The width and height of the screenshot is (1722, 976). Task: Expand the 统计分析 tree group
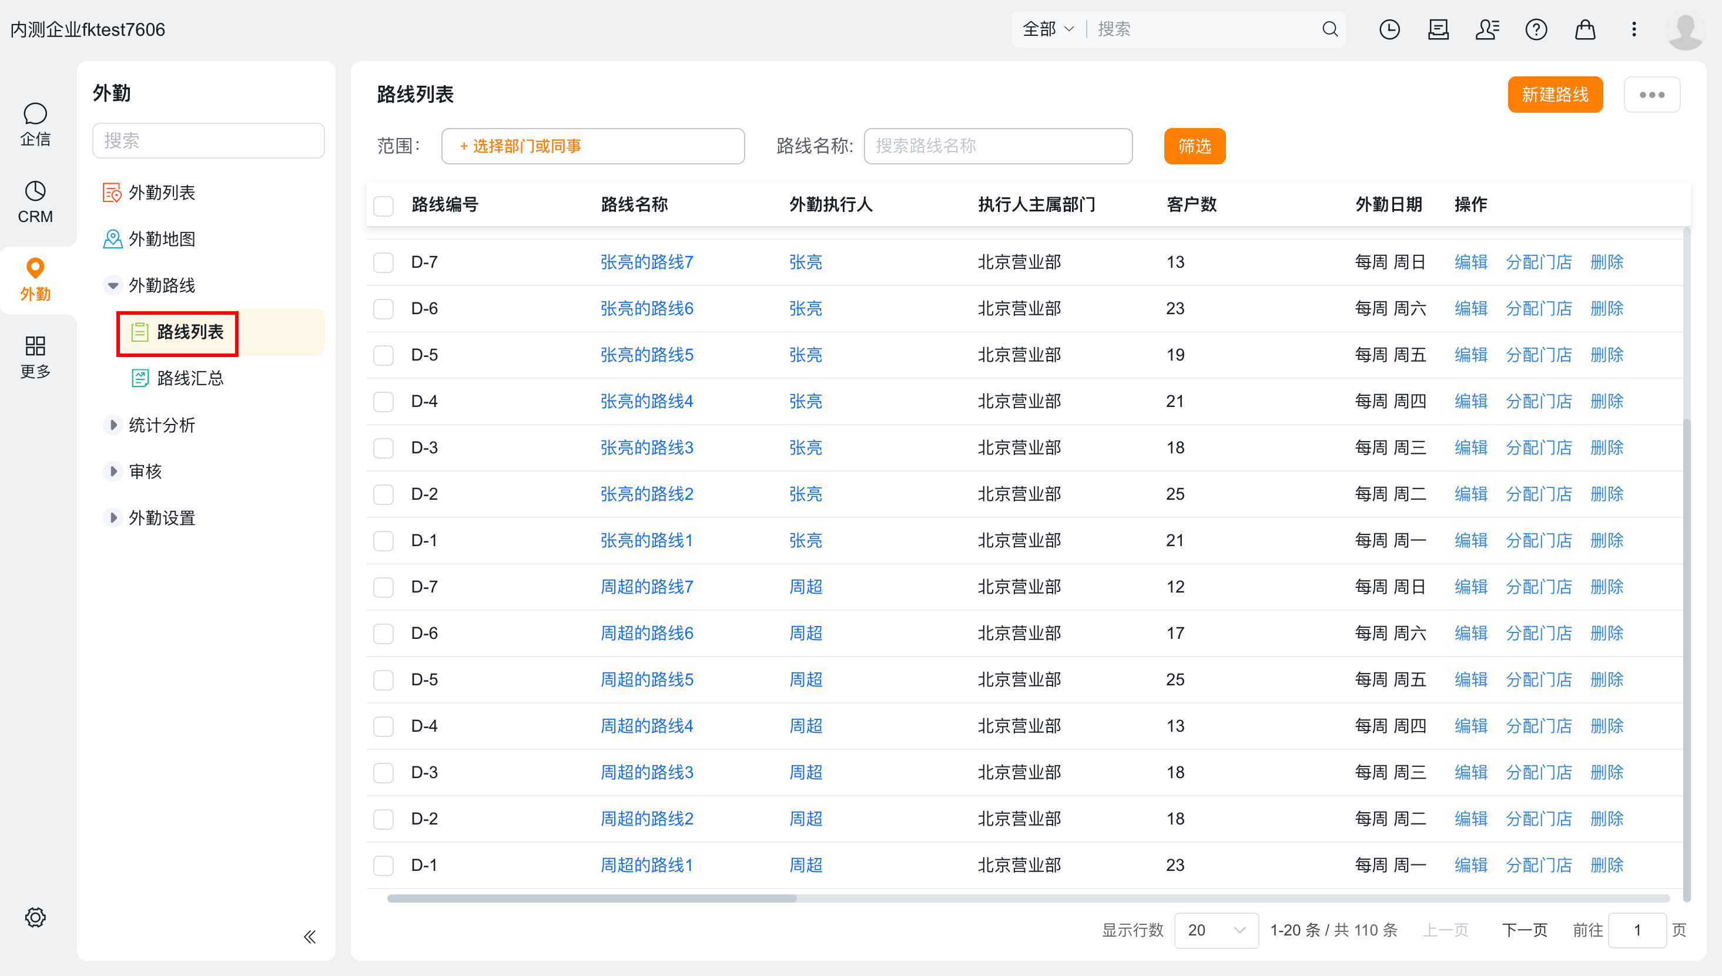(113, 425)
